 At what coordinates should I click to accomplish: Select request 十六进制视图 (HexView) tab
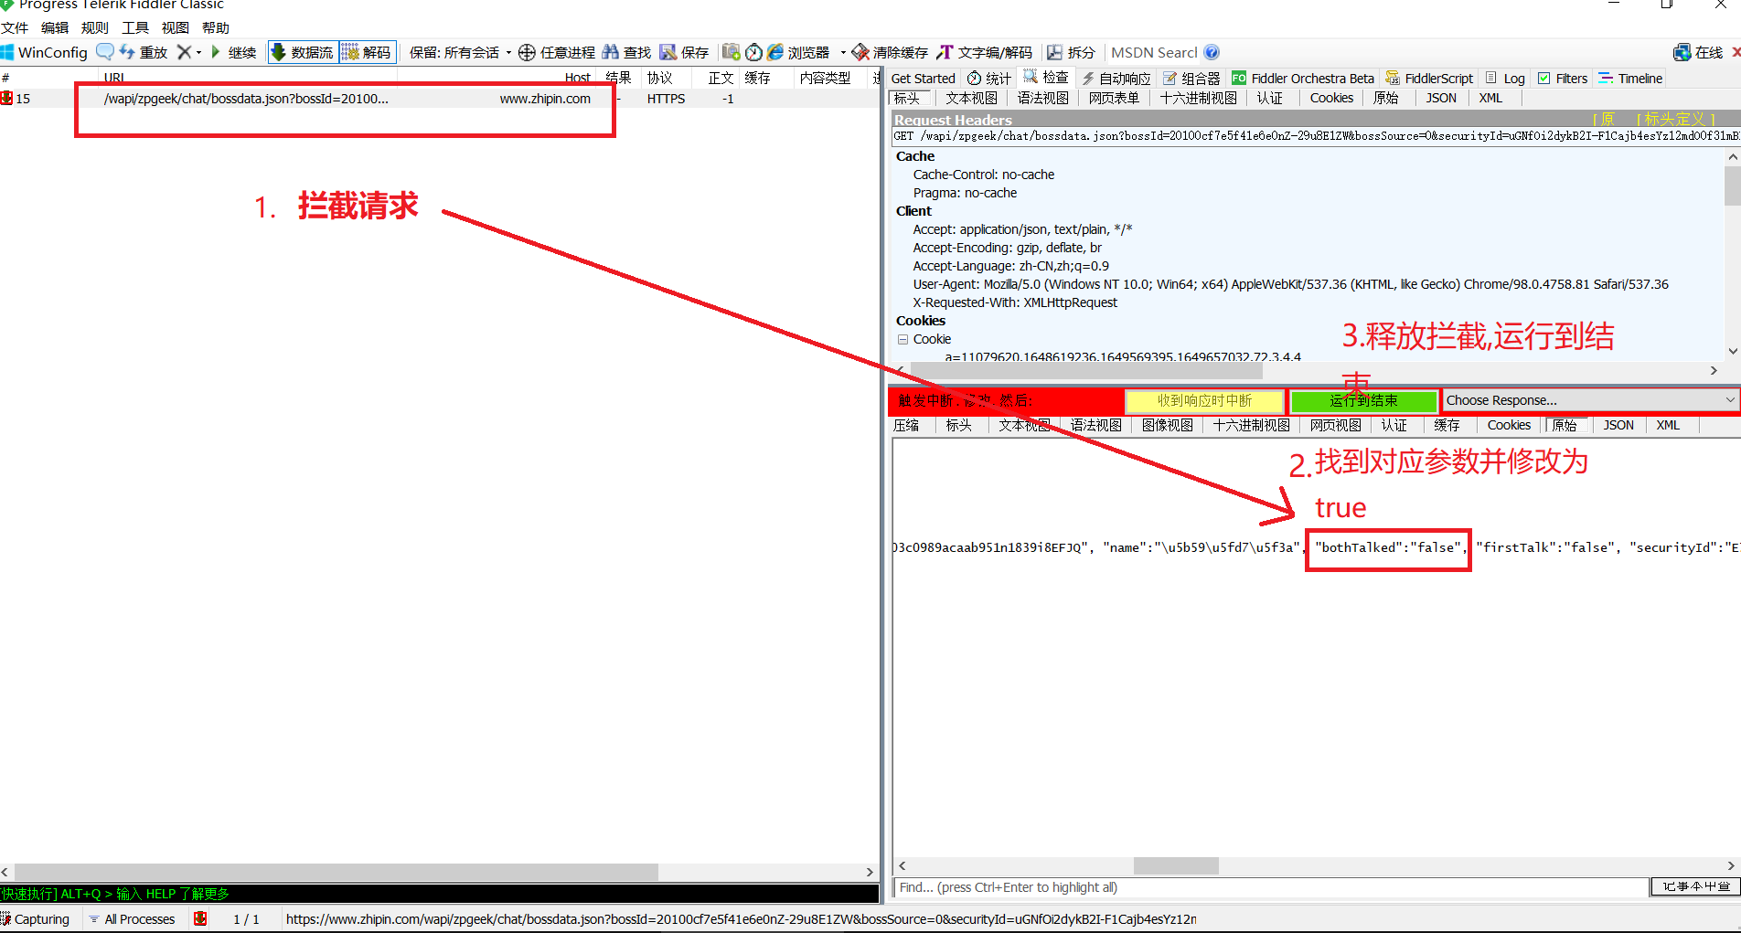click(1198, 98)
